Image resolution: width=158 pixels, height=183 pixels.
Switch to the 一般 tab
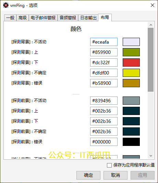coord(10,18)
